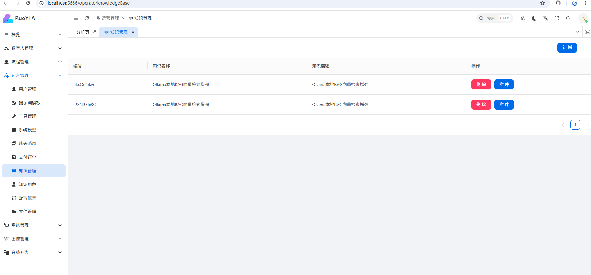Click the 新增 button

point(567,48)
